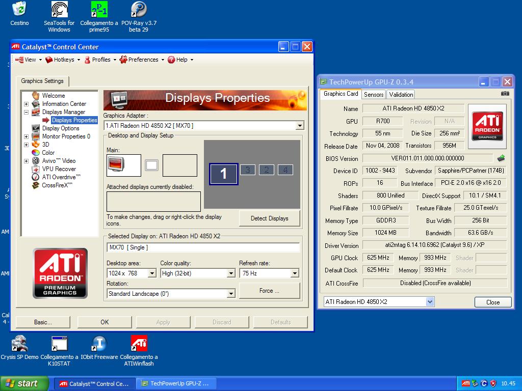Switch to Catalyst Control Center taskbar button
Image resolution: width=522 pixels, height=391 pixels.
[x=94, y=384]
